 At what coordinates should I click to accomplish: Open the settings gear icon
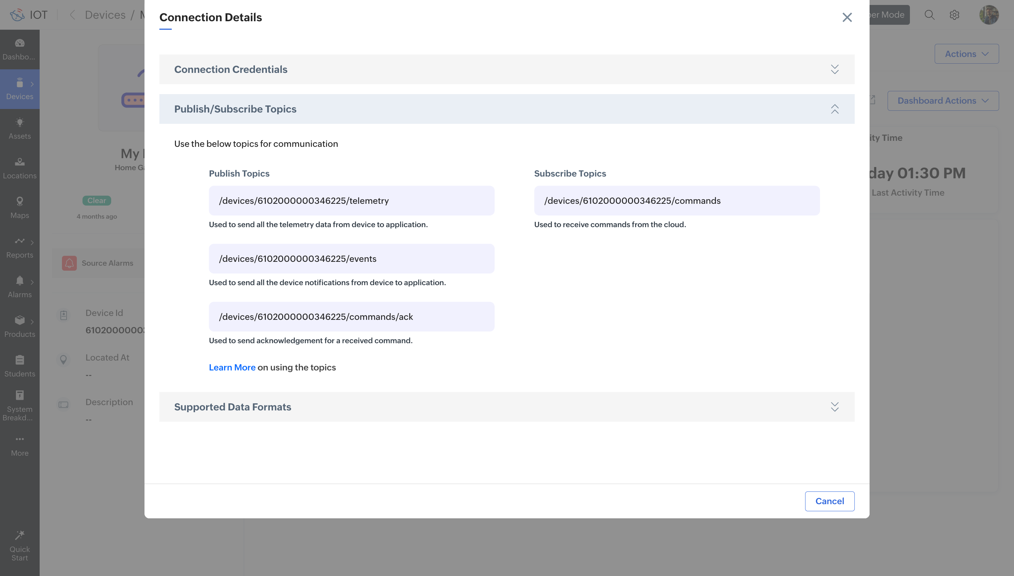click(954, 15)
